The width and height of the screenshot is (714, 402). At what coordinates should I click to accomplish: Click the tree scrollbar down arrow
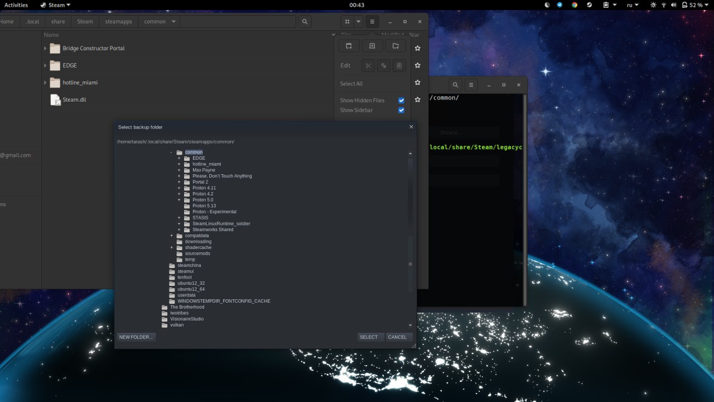(x=411, y=325)
